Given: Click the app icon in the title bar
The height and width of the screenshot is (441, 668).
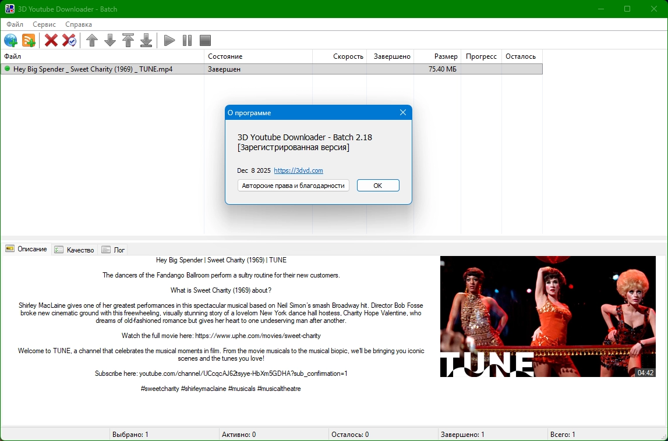Looking at the screenshot, I should click(x=9, y=9).
